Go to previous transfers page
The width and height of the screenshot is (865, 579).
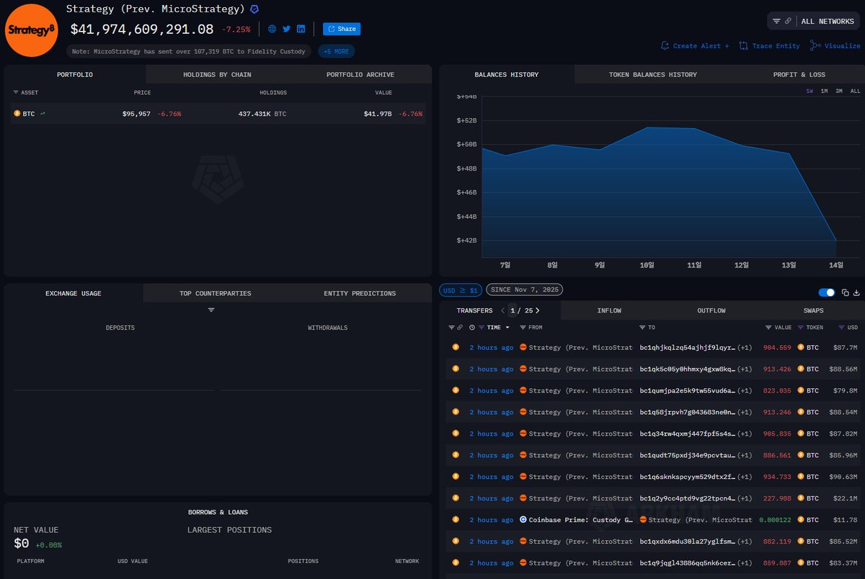(x=502, y=310)
